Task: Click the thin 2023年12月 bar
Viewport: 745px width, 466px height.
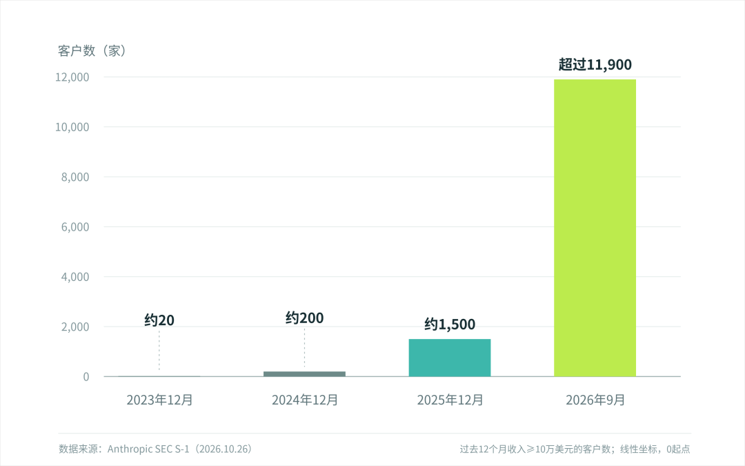Action: pyautogui.click(x=159, y=376)
